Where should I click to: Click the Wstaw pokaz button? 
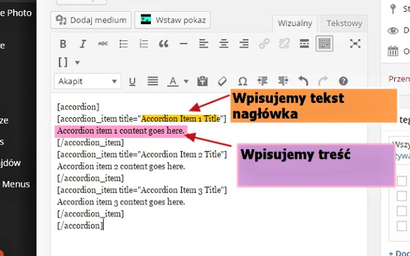pos(173,20)
